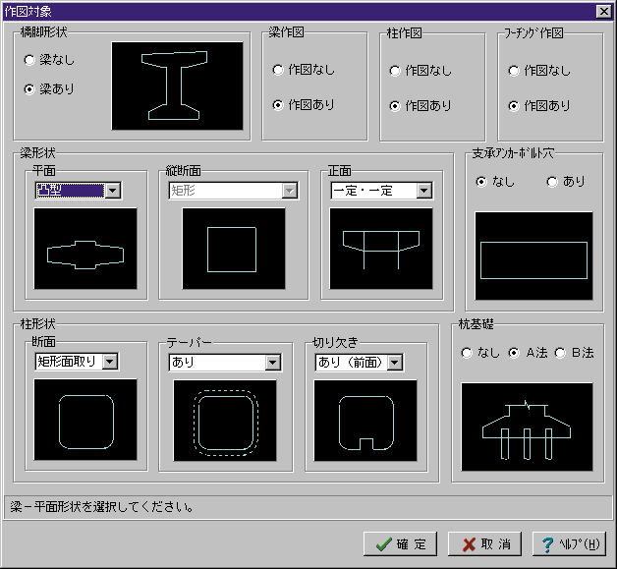Click the 梁 平面 plan view preview
This screenshot has height=569, width=617.
(85, 249)
